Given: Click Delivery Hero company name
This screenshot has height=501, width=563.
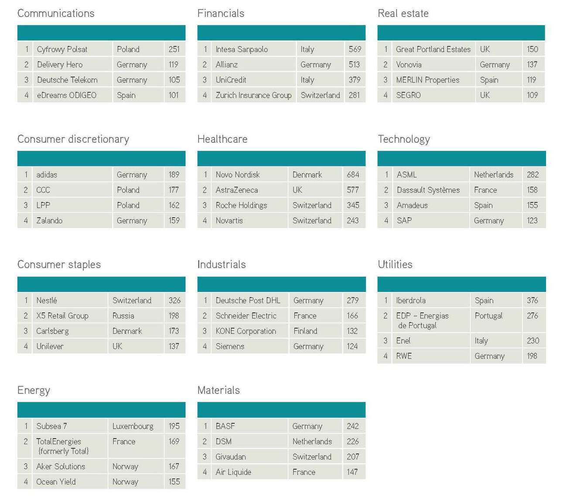Looking at the screenshot, I should [x=60, y=65].
